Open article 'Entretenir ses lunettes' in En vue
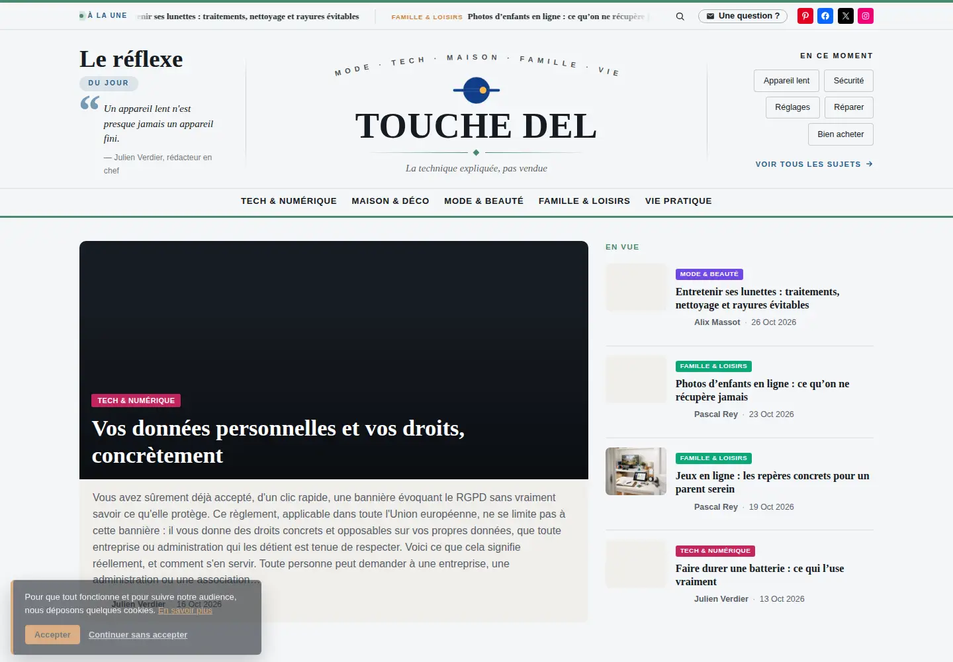This screenshot has height=662, width=953. pyautogui.click(x=757, y=299)
